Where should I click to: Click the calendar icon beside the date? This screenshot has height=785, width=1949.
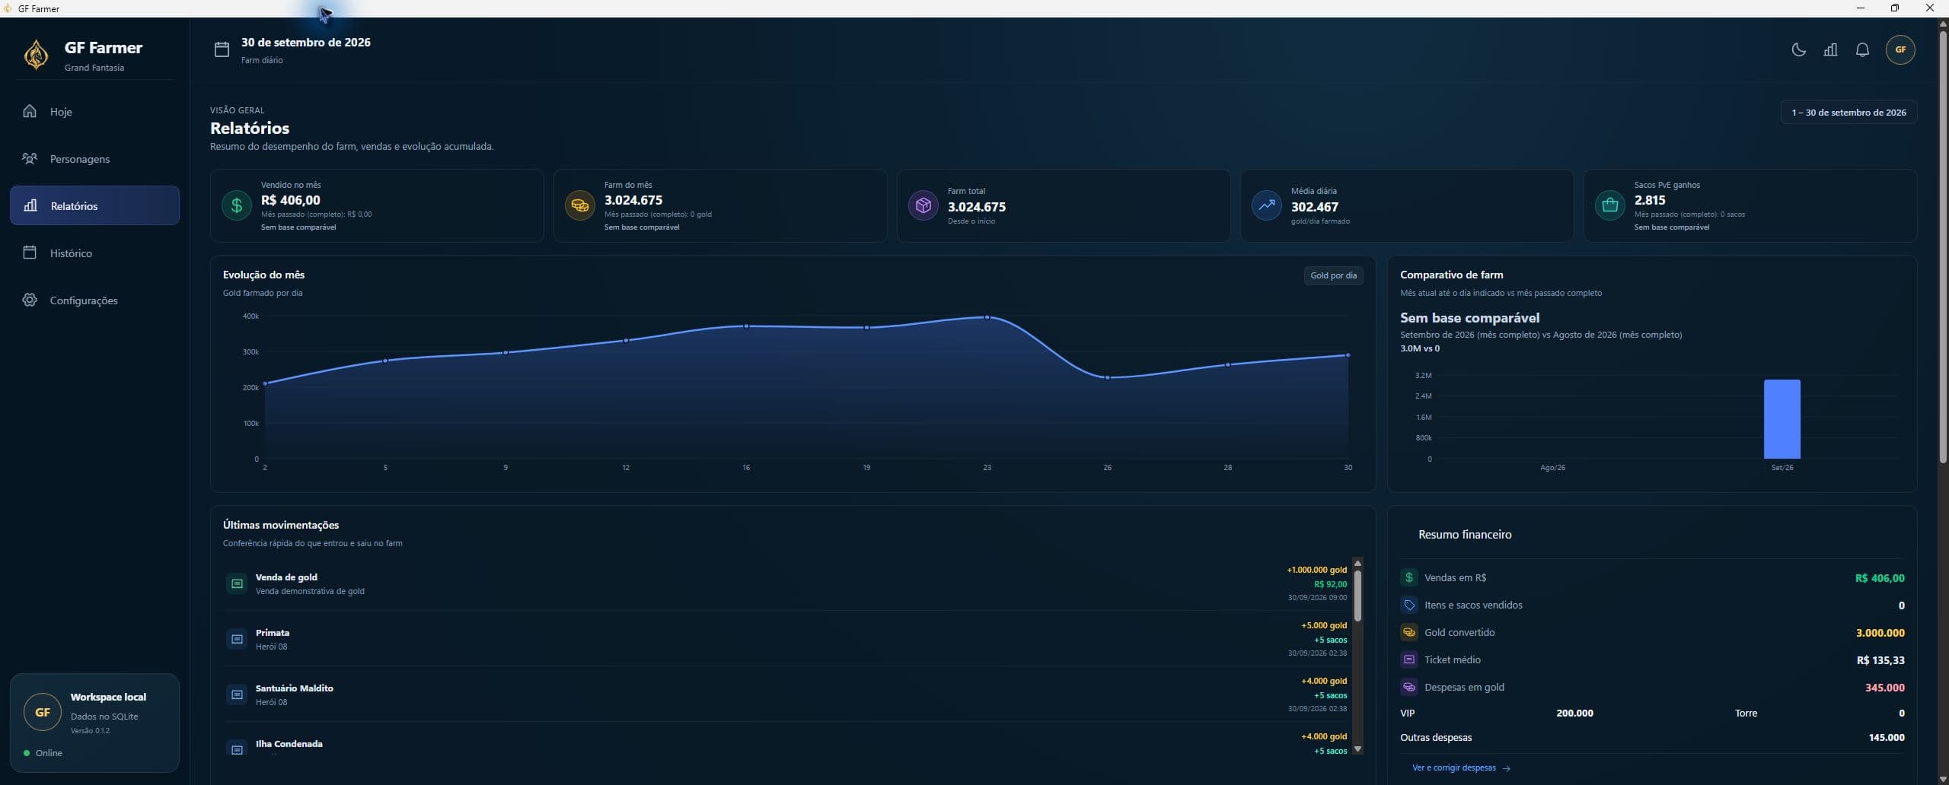pyautogui.click(x=222, y=49)
